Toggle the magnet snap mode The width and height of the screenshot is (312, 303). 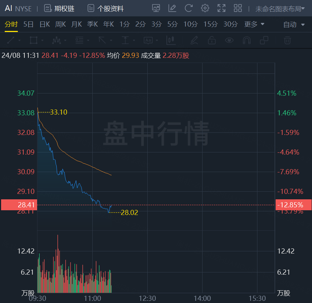click(x=247, y=40)
